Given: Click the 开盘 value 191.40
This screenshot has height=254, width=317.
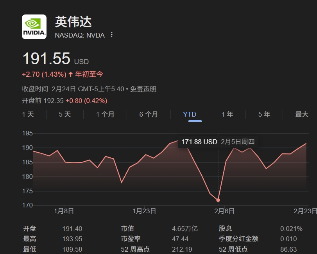Looking at the screenshot, I should click(x=72, y=229).
